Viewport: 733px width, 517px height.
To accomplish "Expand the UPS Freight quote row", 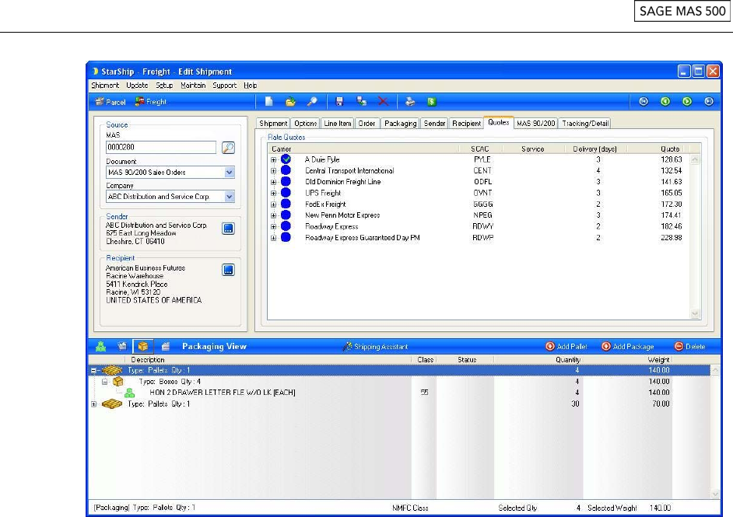I will click(273, 193).
